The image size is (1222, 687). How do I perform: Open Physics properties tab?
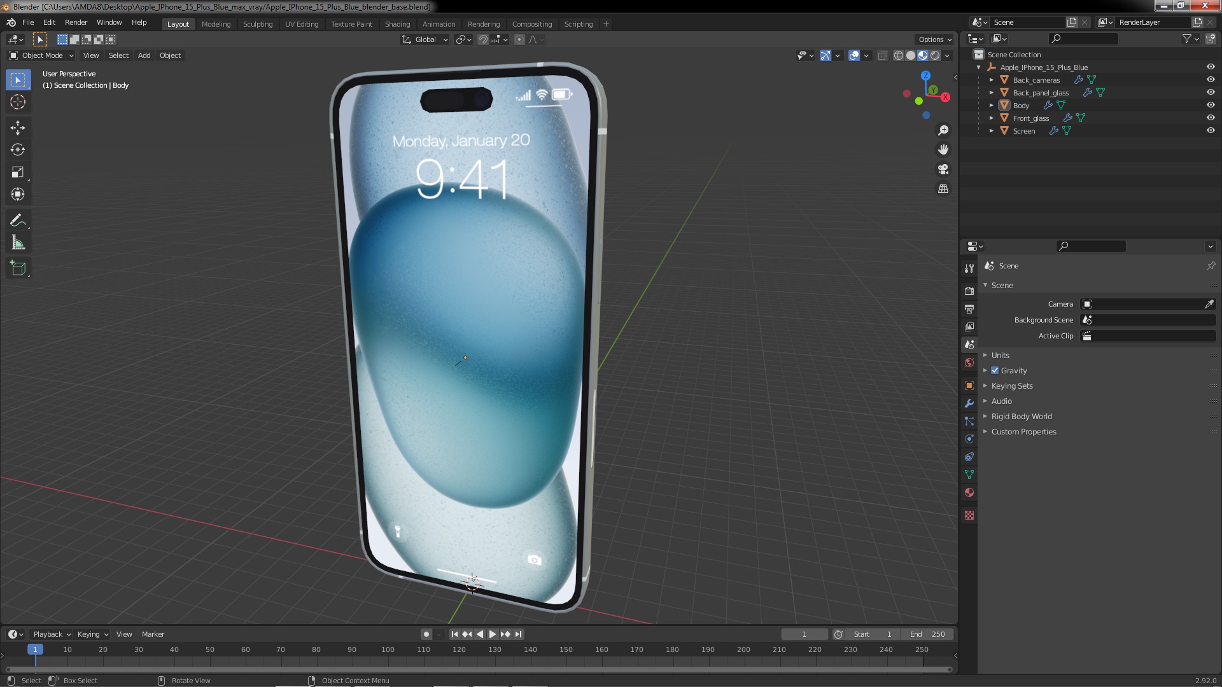click(x=969, y=439)
